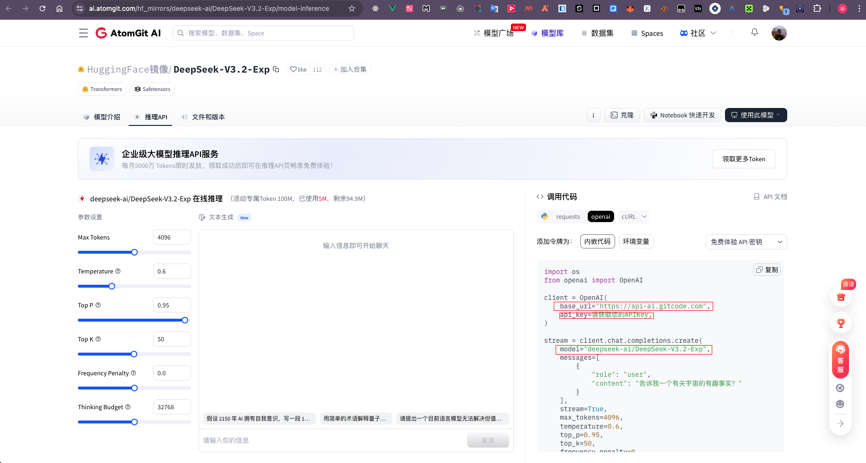
Task: Click Top P help question icon
Action: [x=98, y=305]
